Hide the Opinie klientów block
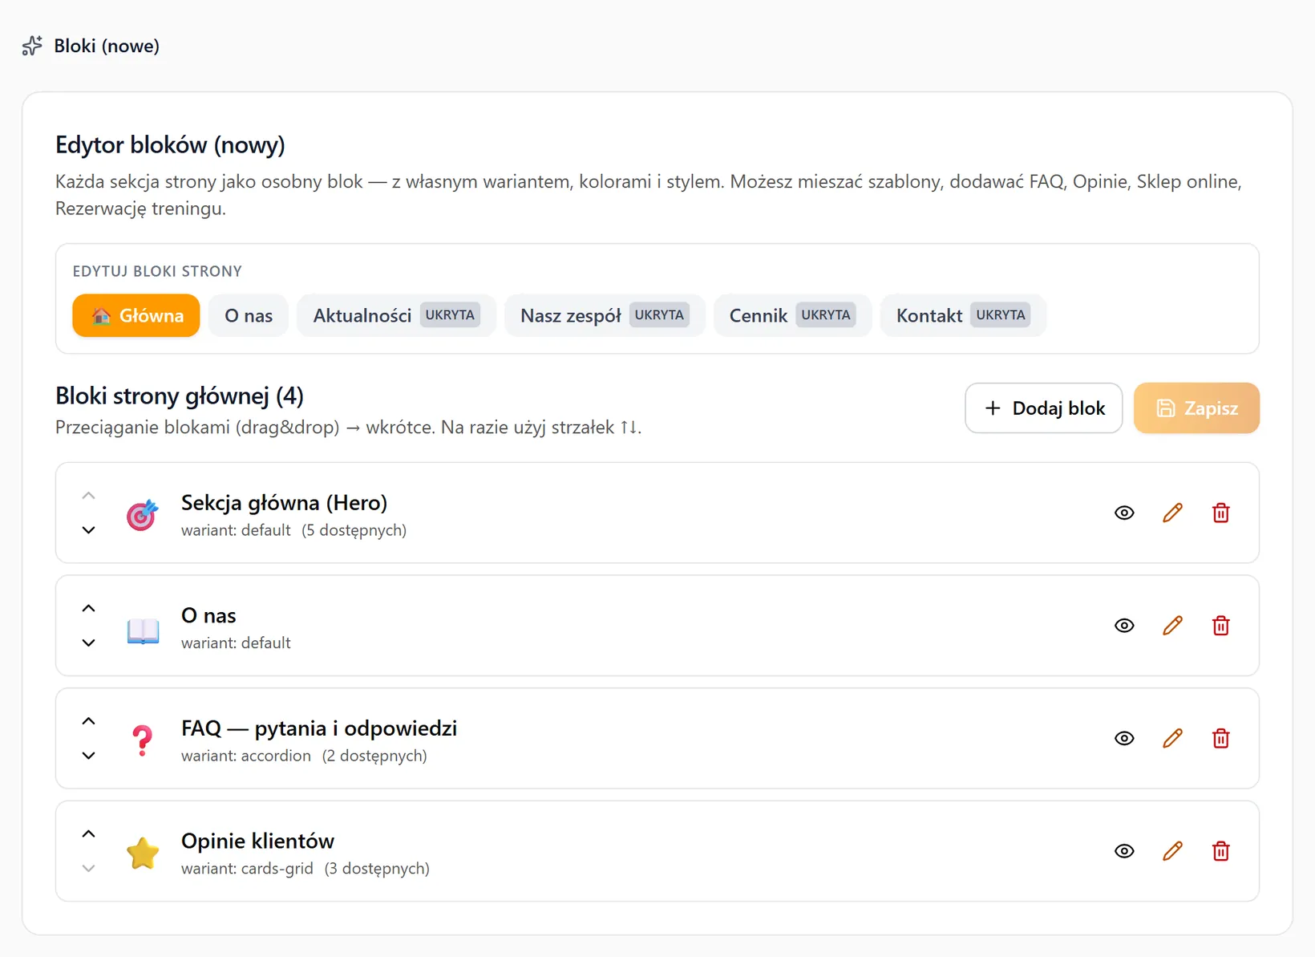1315x957 pixels. (1124, 851)
